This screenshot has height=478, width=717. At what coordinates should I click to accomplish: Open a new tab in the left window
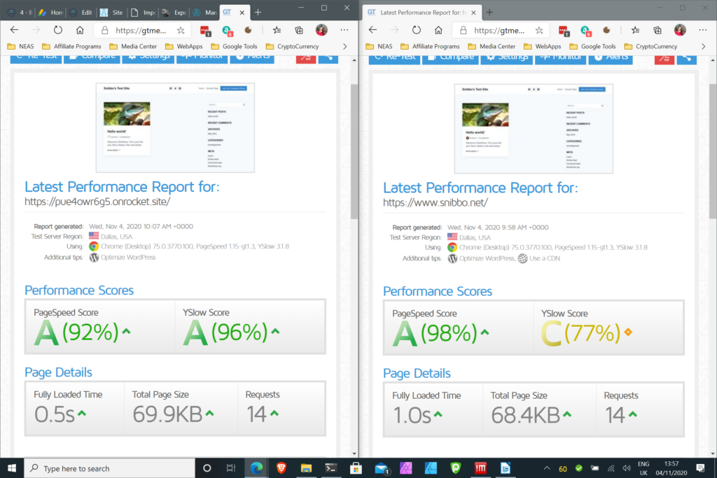pyautogui.click(x=258, y=13)
